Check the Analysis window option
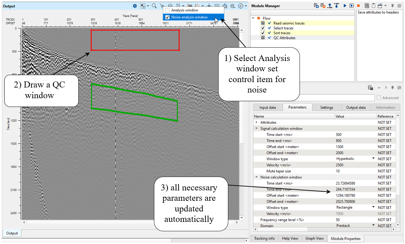The height and width of the screenshot is (244, 405). click(x=167, y=10)
